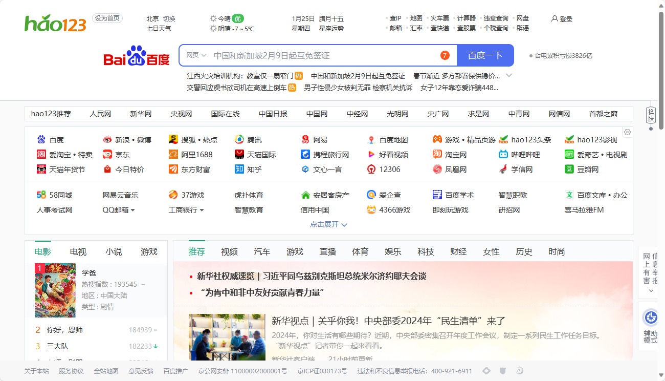This screenshot has height=381, width=665.
Task: Open the 人民网 link
Action: 100,114
